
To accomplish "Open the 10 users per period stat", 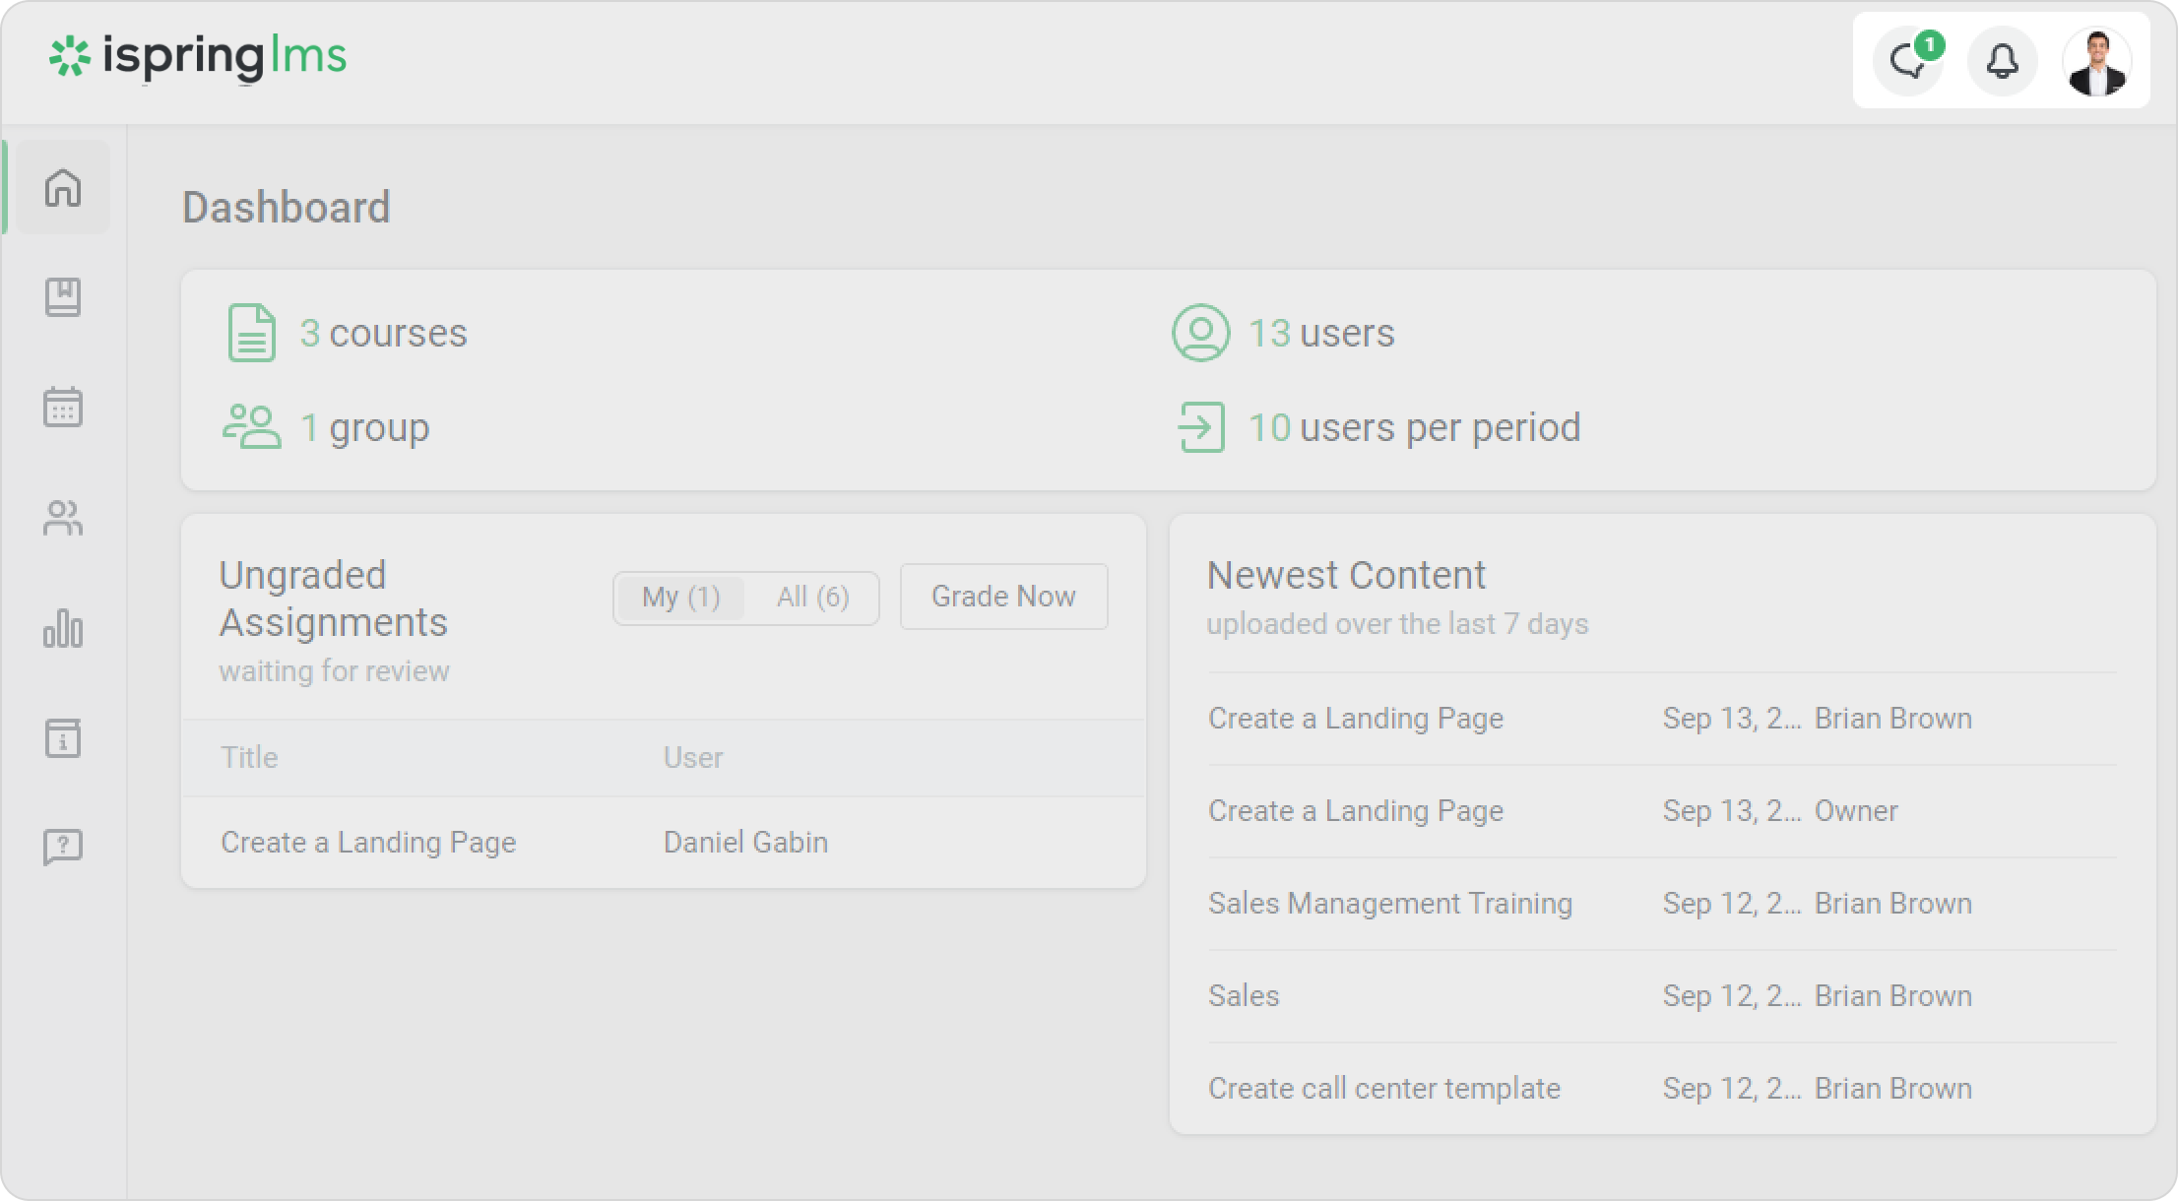I will pyautogui.click(x=1414, y=427).
